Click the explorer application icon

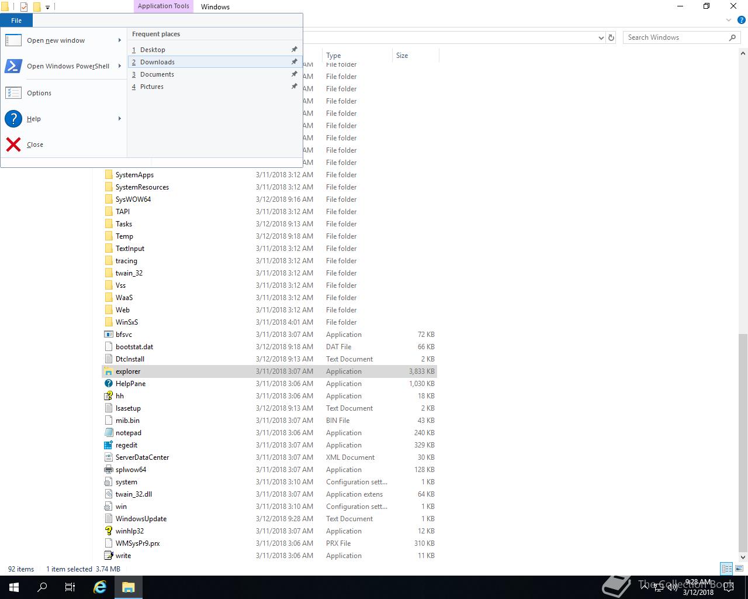click(108, 371)
